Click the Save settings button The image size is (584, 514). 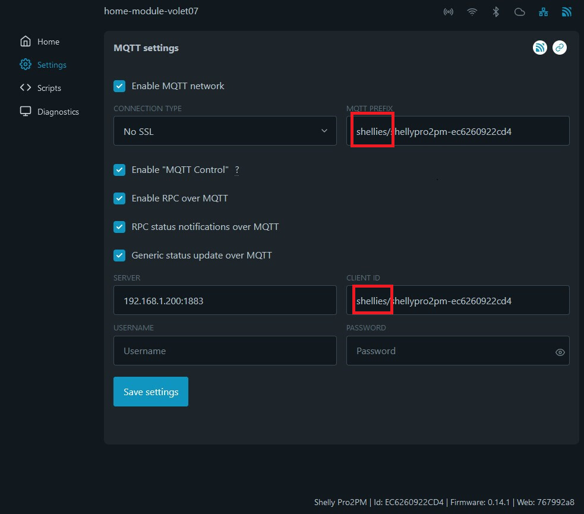tap(150, 391)
